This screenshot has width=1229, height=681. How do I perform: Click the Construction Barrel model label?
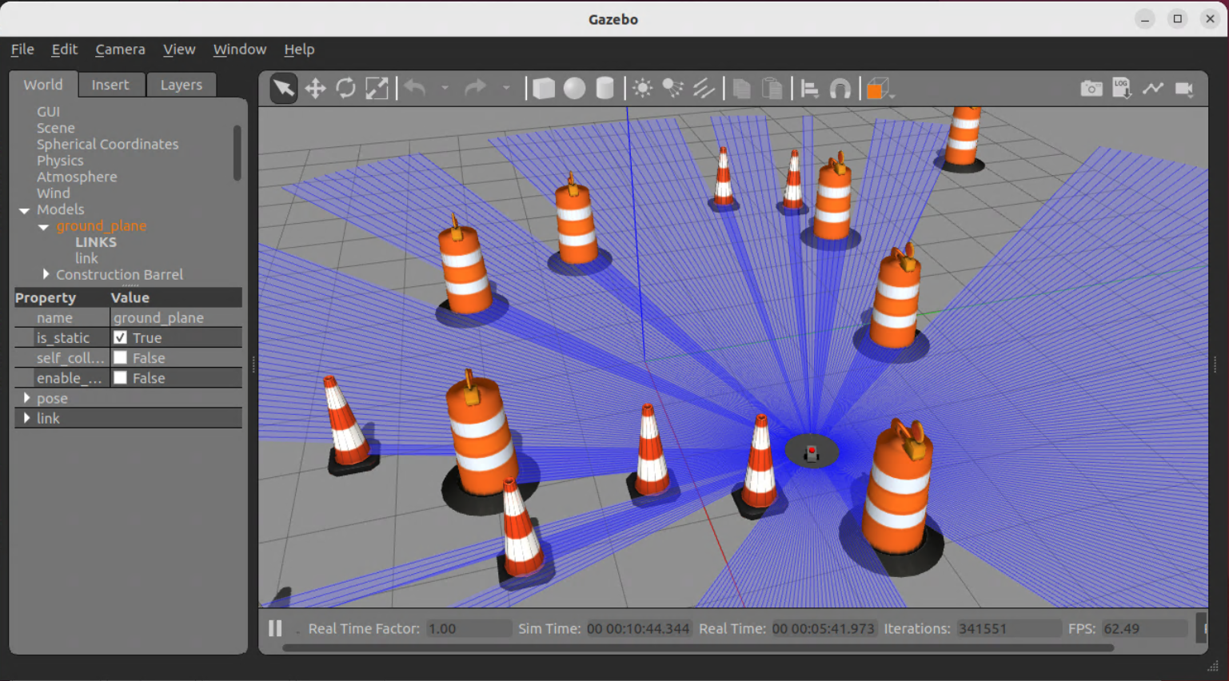[119, 275]
